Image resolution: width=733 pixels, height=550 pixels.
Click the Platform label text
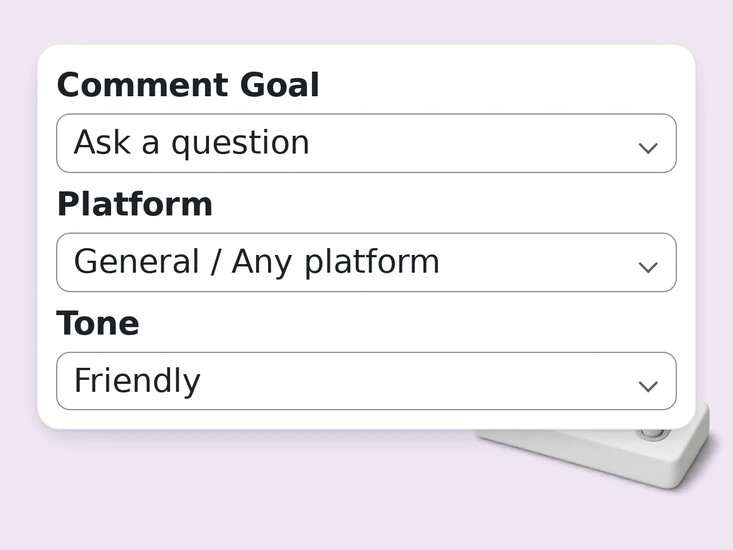point(135,205)
